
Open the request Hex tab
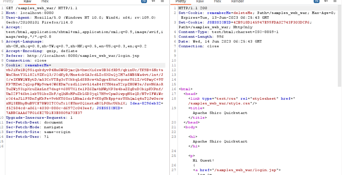click(x=45, y=2)
